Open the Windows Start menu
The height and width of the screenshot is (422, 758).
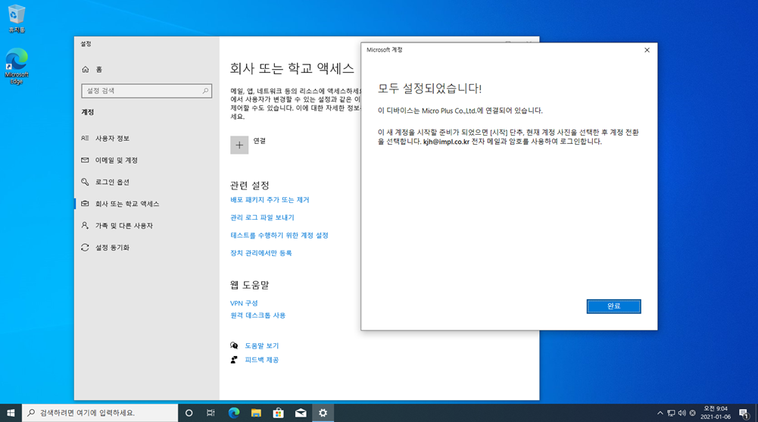point(11,413)
